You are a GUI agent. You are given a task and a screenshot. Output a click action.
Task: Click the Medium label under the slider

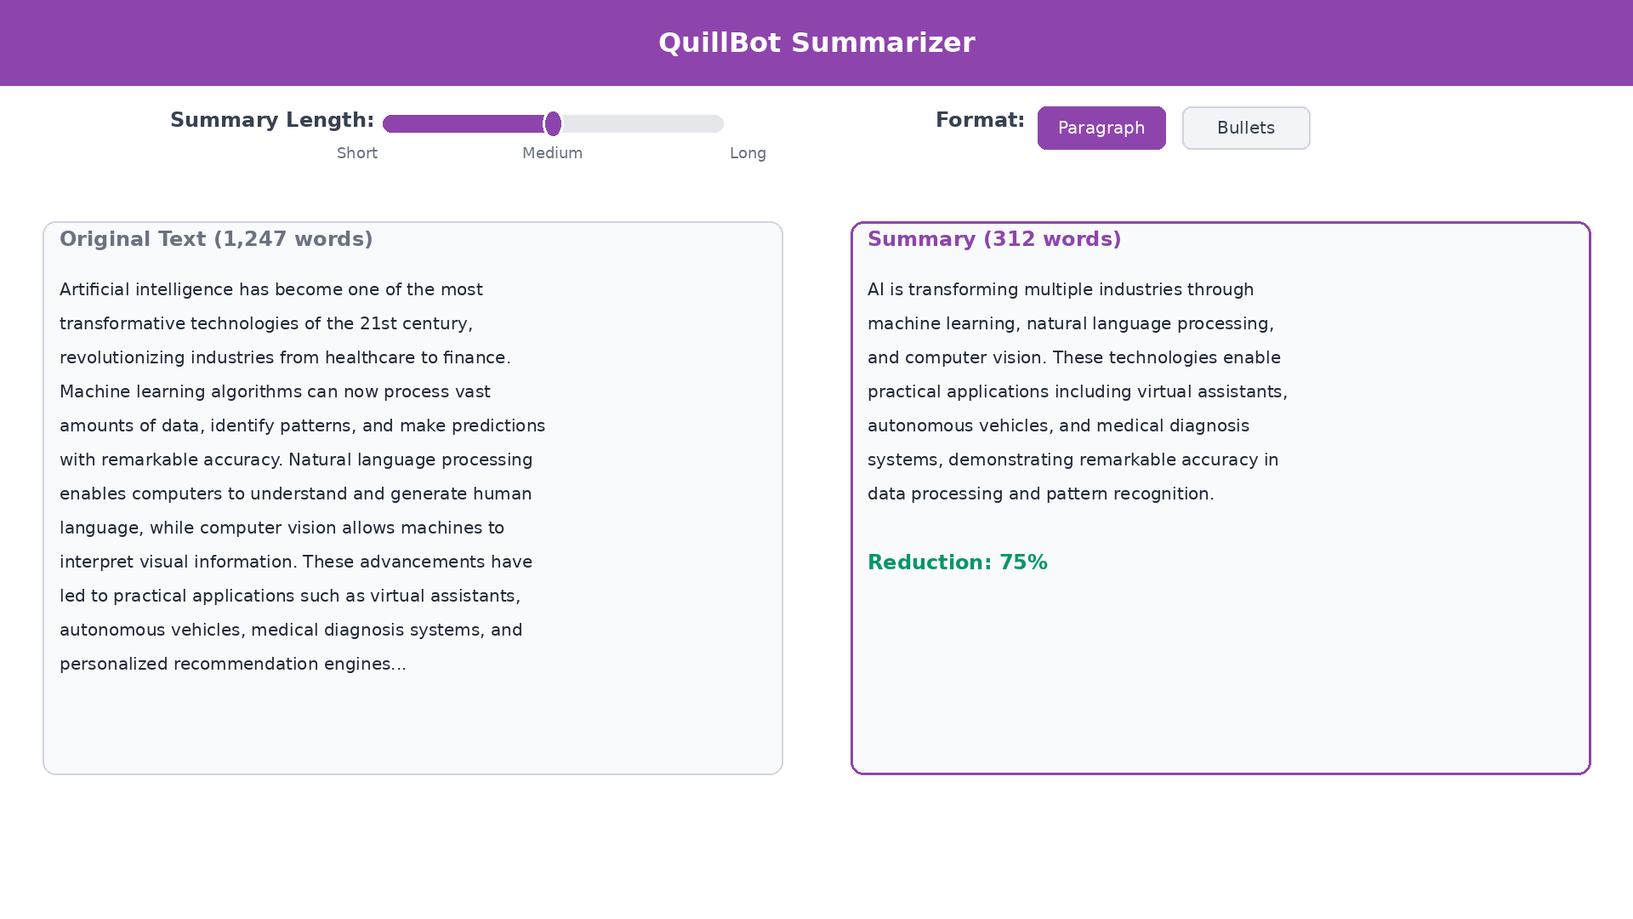pos(552,153)
